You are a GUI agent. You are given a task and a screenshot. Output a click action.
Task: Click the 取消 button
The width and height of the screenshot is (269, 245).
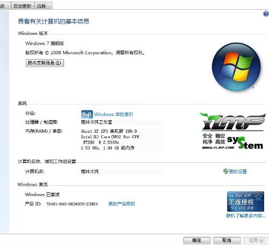click(227, 240)
